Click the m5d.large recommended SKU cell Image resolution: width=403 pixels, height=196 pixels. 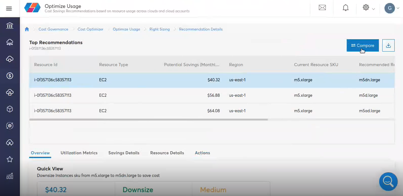368,95
